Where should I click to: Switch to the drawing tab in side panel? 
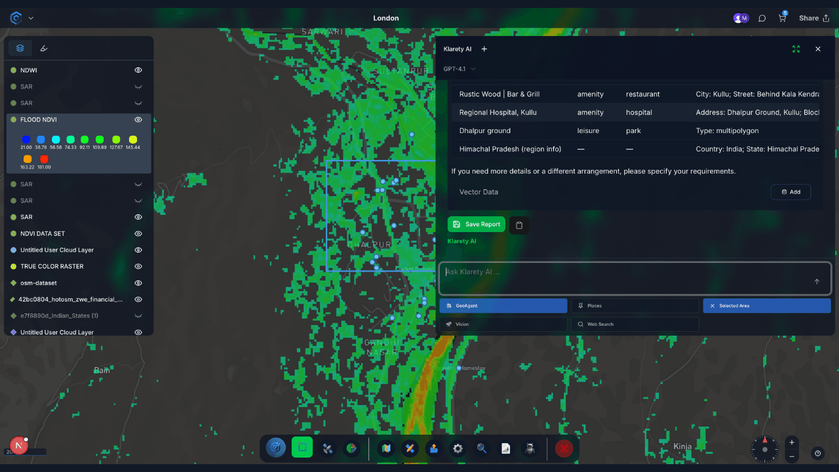pyautogui.click(x=44, y=48)
